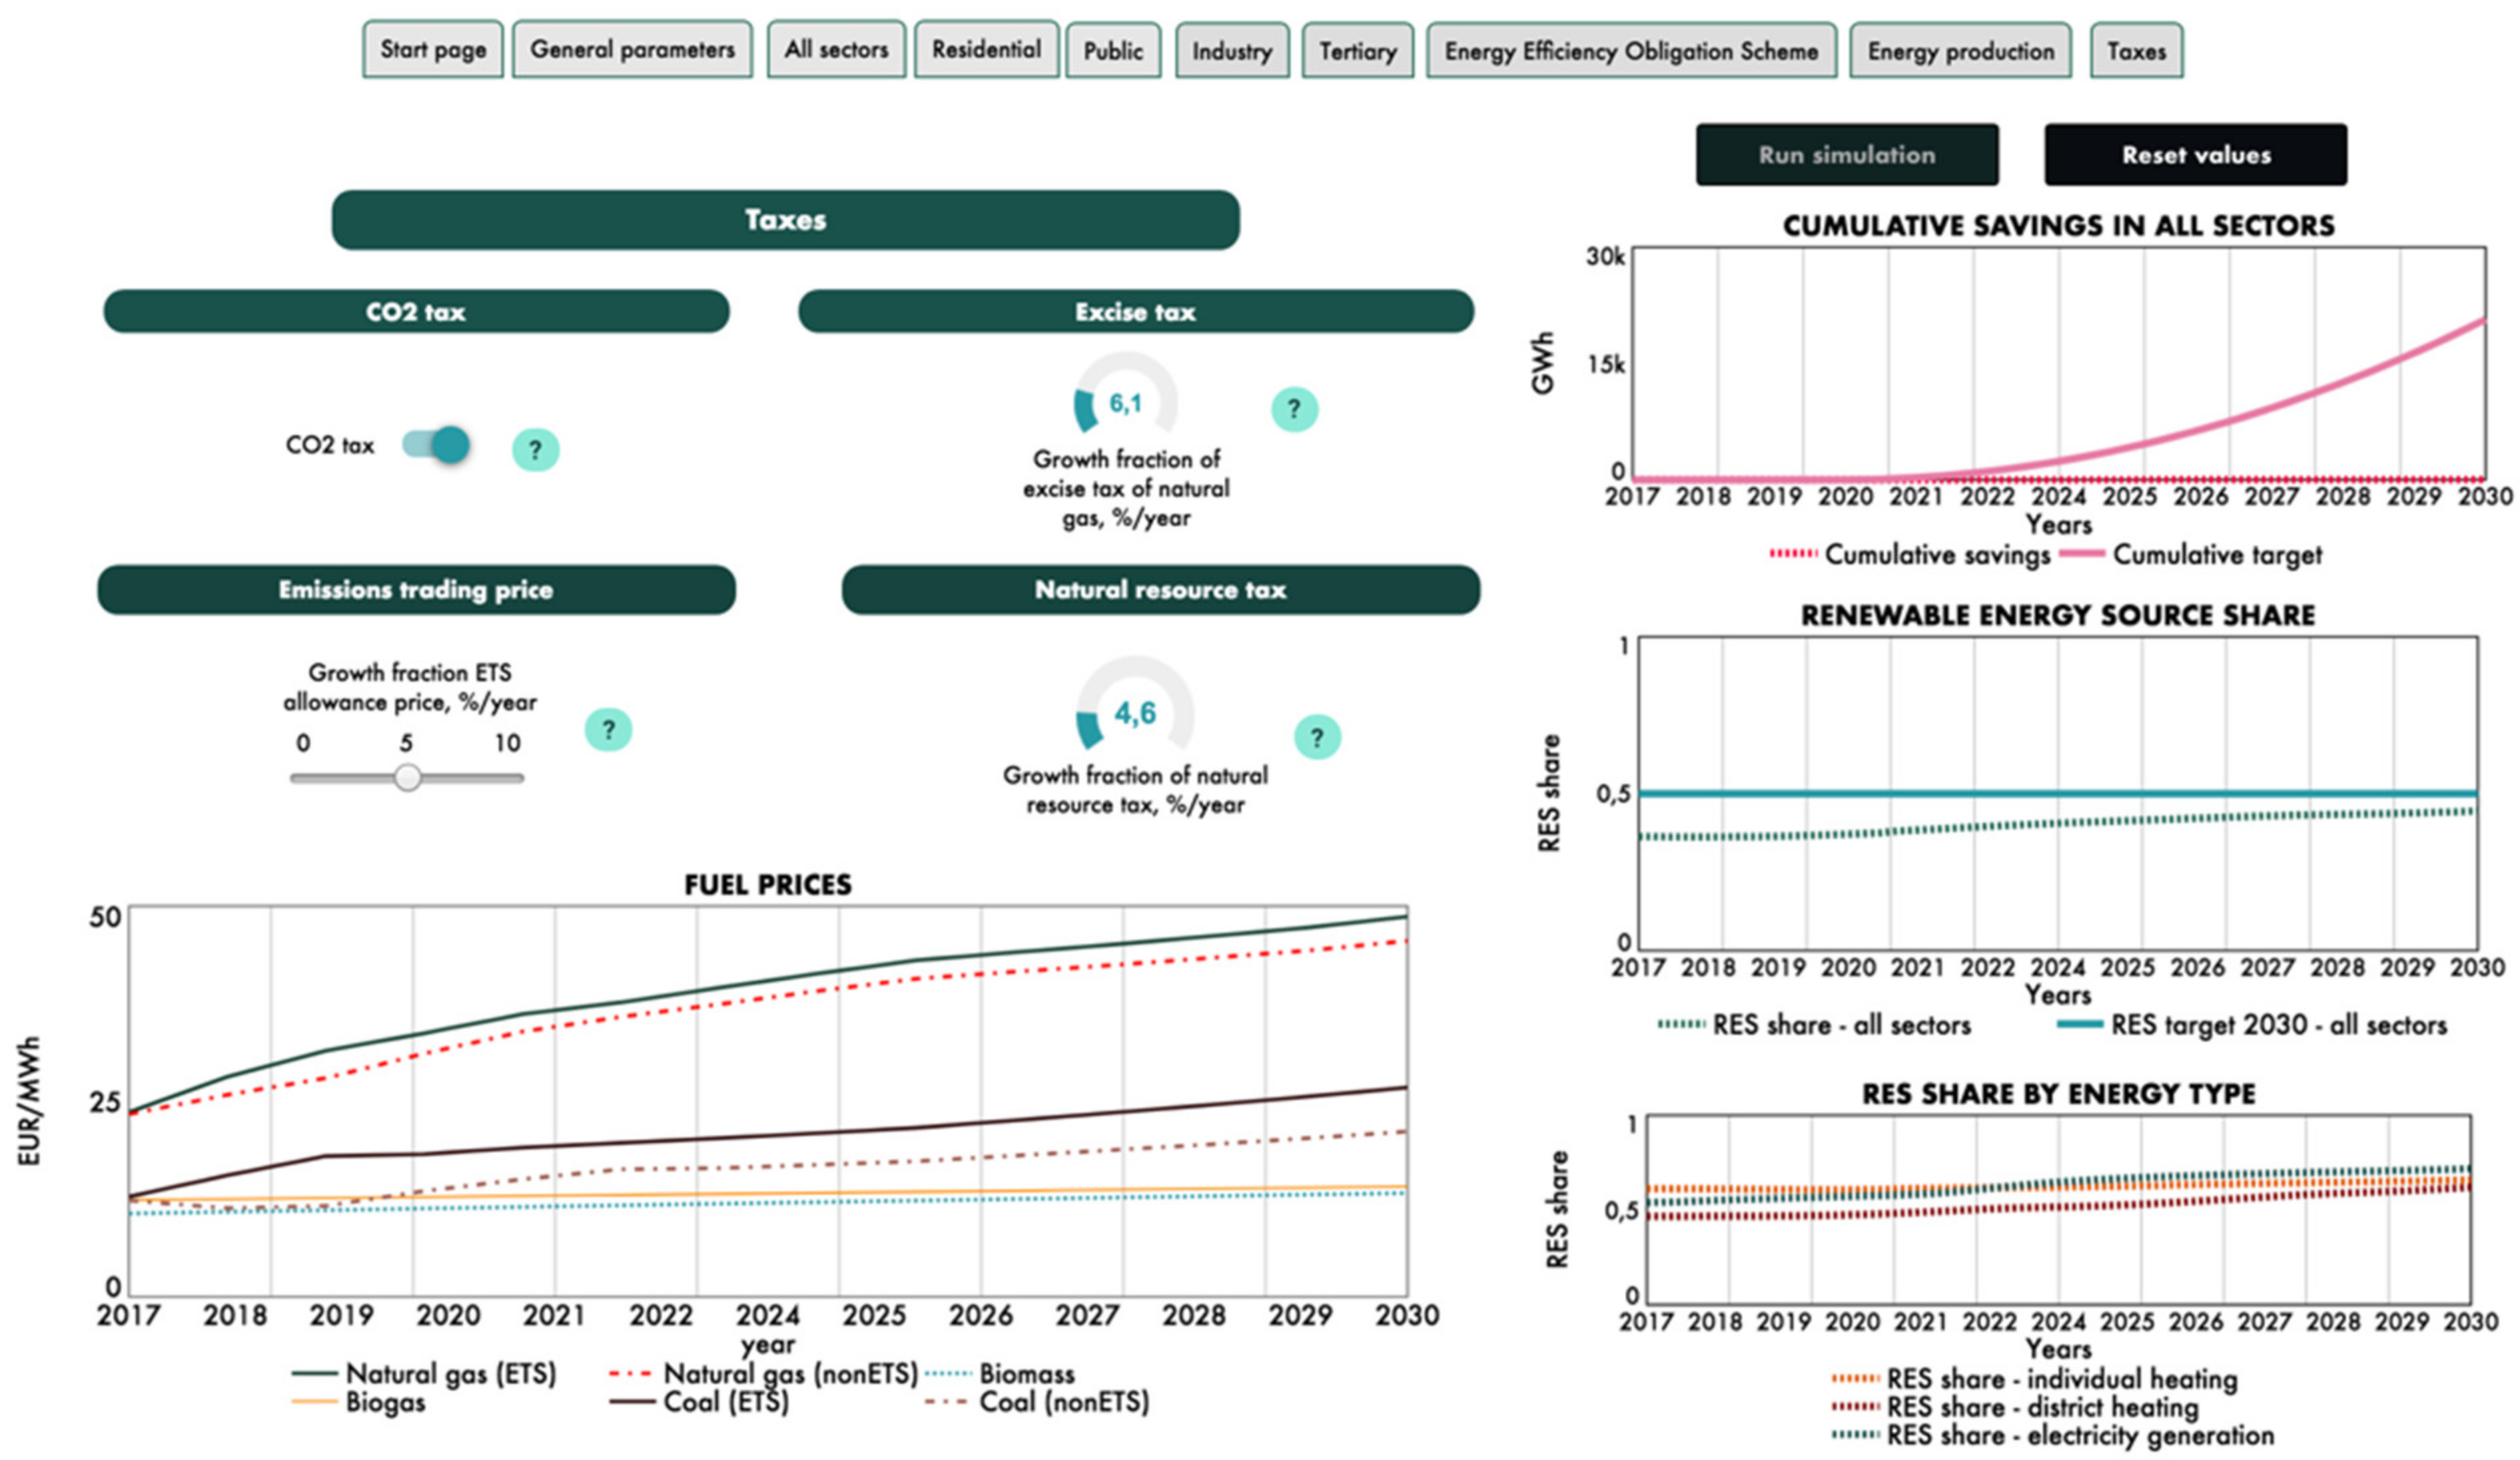Open the All sectors tab
The height and width of the screenshot is (1460, 2520).
(836, 50)
